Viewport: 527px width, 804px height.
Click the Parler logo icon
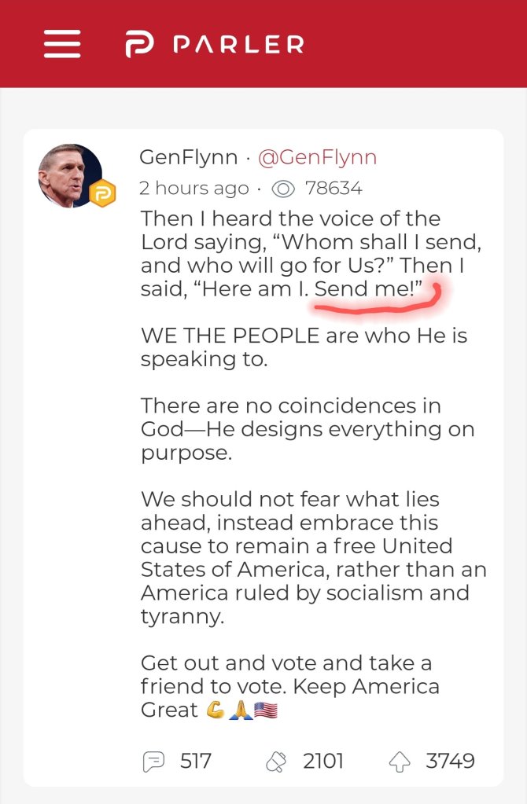click(x=139, y=44)
